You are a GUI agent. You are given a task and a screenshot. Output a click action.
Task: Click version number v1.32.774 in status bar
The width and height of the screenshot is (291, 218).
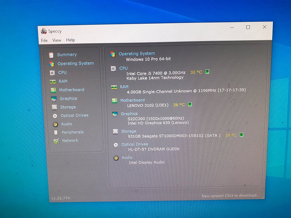(x=60, y=198)
